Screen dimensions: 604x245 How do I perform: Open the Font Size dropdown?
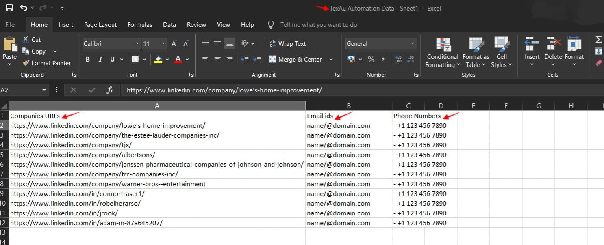pos(162,43)
